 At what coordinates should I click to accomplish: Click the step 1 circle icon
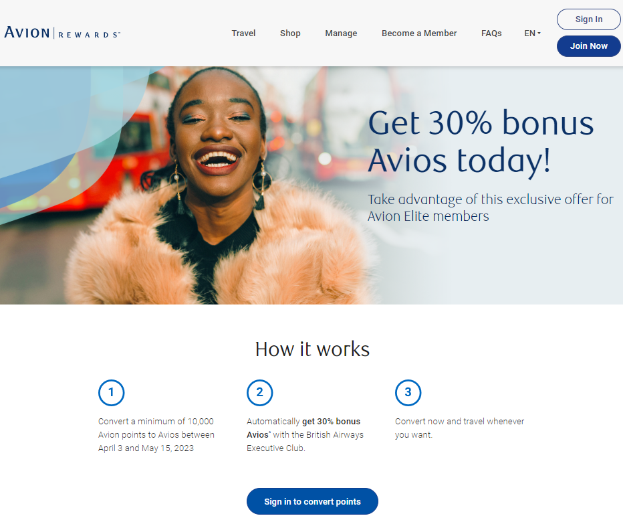click(x=111, y=393)
